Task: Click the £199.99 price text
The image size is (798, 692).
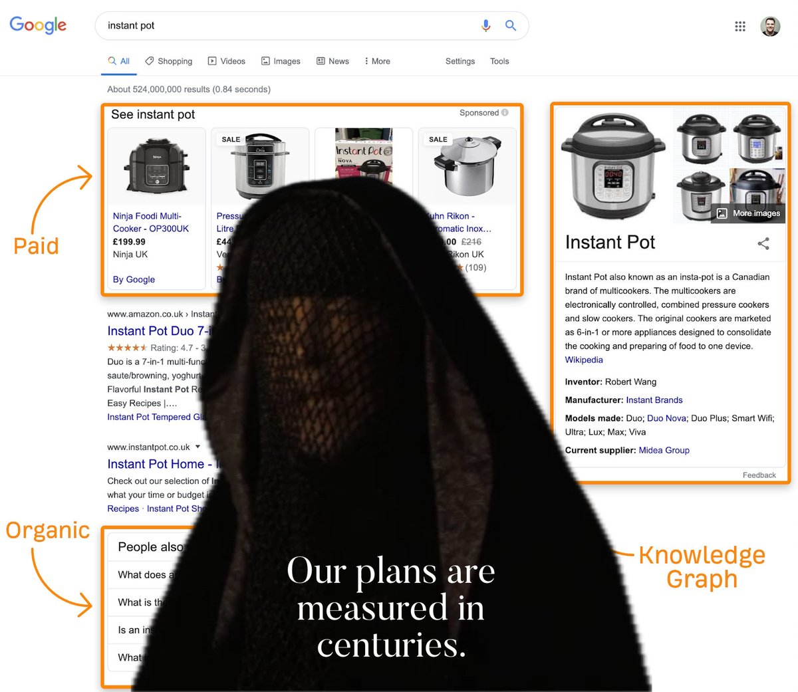Action: (129, 241)
